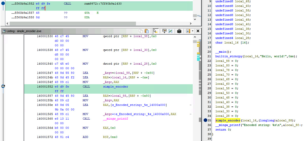Select ADD mnemonic at 140001572
This screenshot has height=141, width=304.
[x=85, y=137]
